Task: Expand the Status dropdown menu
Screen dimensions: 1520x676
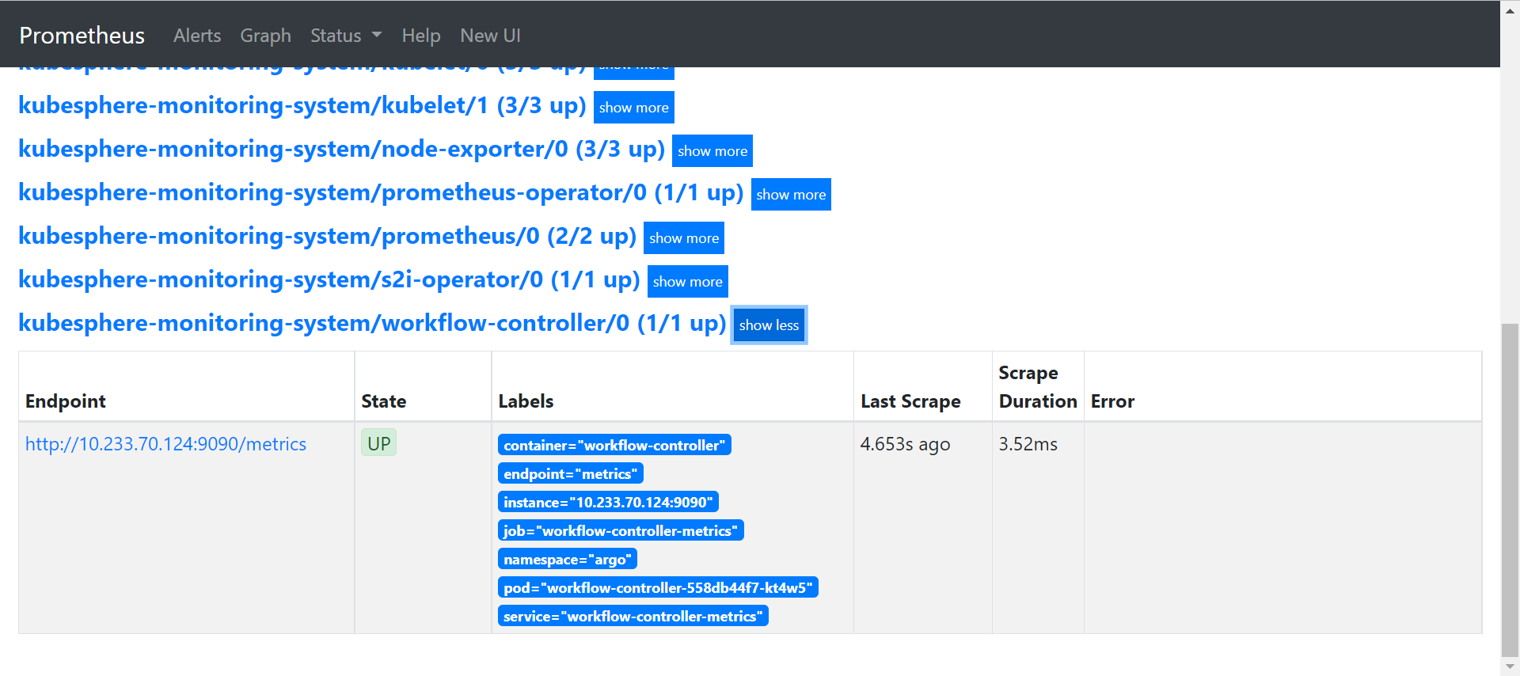Action: click(346, 36)
